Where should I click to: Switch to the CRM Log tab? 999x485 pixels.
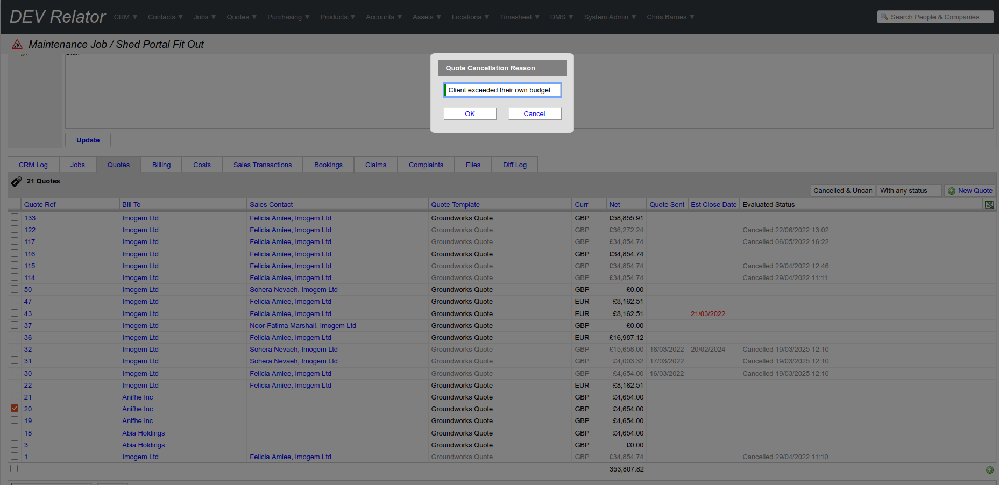[x=33, y=165]
